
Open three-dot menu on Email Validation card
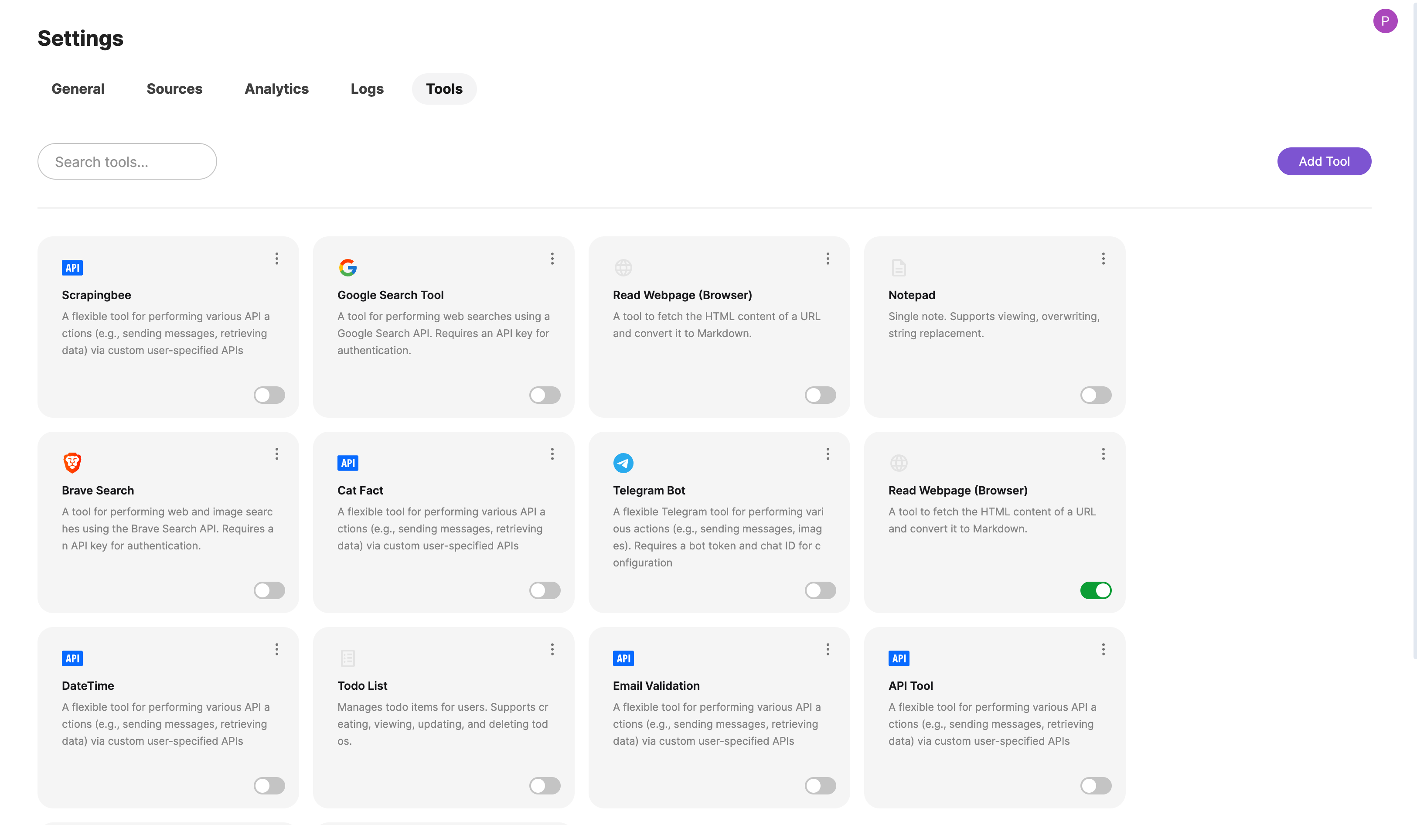click(828, 649)
